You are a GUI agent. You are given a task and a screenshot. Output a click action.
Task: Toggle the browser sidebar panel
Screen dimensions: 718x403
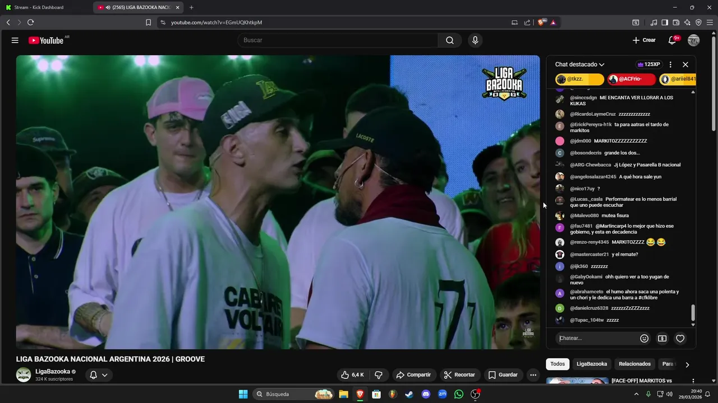pos(665,22)
